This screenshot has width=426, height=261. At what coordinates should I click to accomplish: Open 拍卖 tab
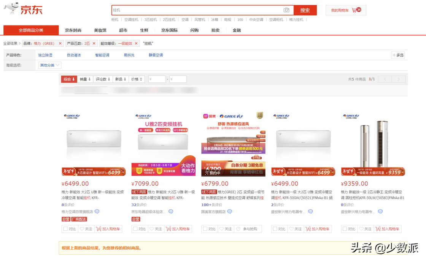215,30
